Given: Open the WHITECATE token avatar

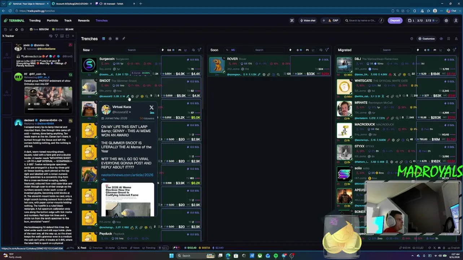Looking at the screenshot, I should pyautogui.click(x=344, y=87).
